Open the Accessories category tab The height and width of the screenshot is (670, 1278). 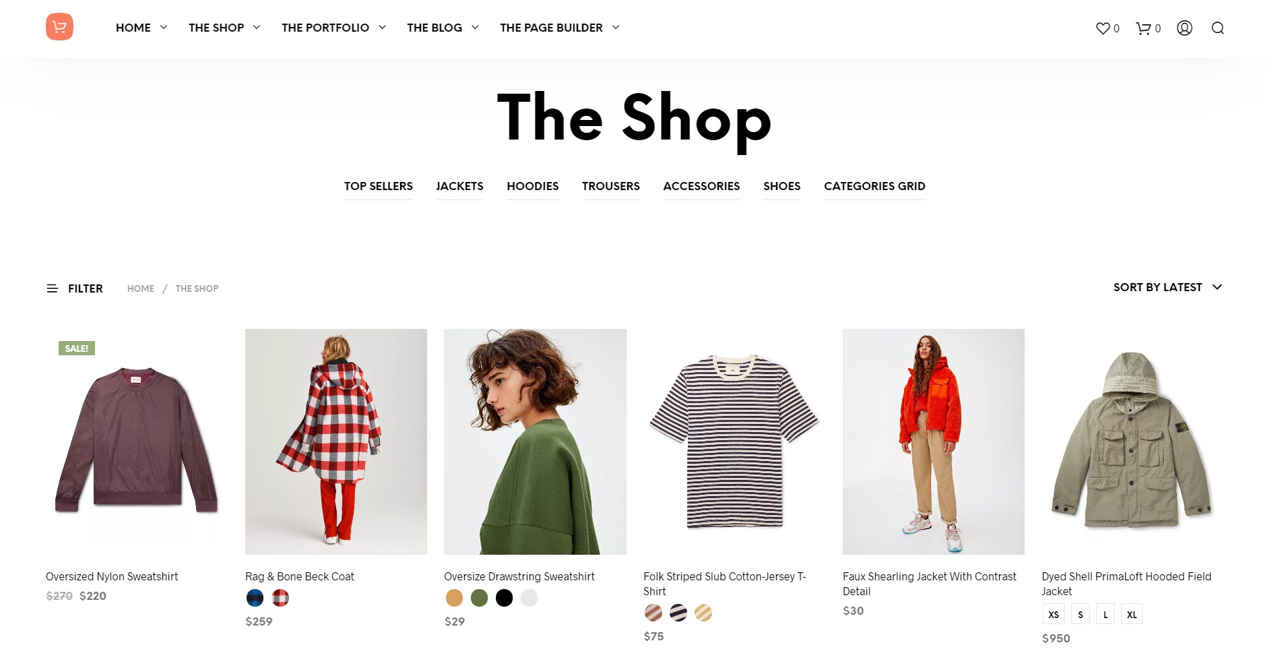pos(701,186)
